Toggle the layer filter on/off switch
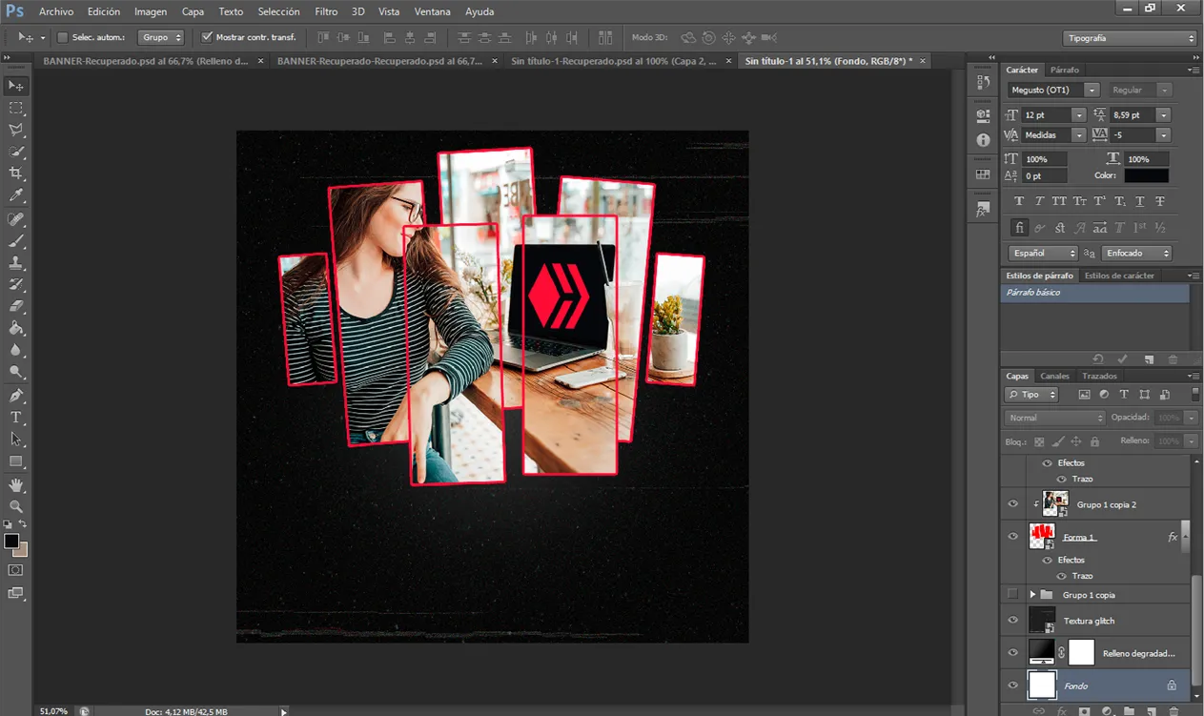This screenshot has height=716, width=1204. tap(1195, 394)
